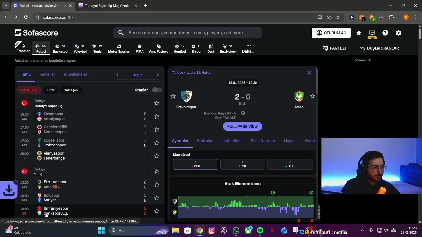Select the Amr. Futbolu icon
The width and height of the screenshot is (422, 237).
[x=159, y=48]
